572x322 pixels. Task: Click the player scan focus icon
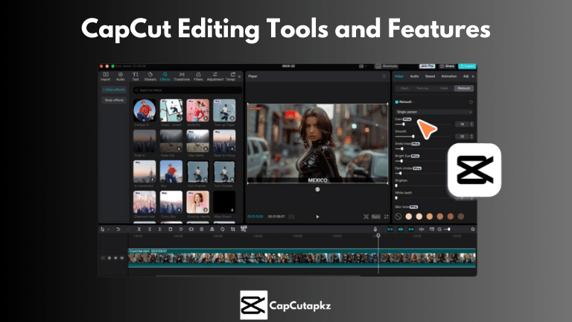click(366, 217)
